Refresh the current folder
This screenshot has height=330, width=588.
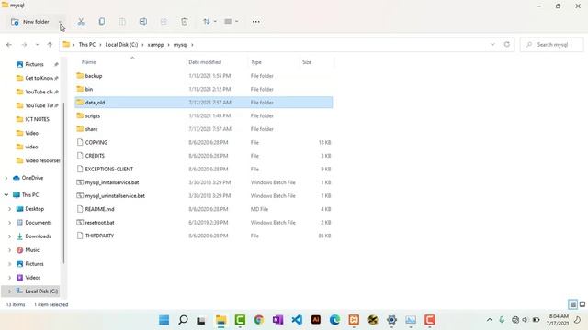pos(506,45)
